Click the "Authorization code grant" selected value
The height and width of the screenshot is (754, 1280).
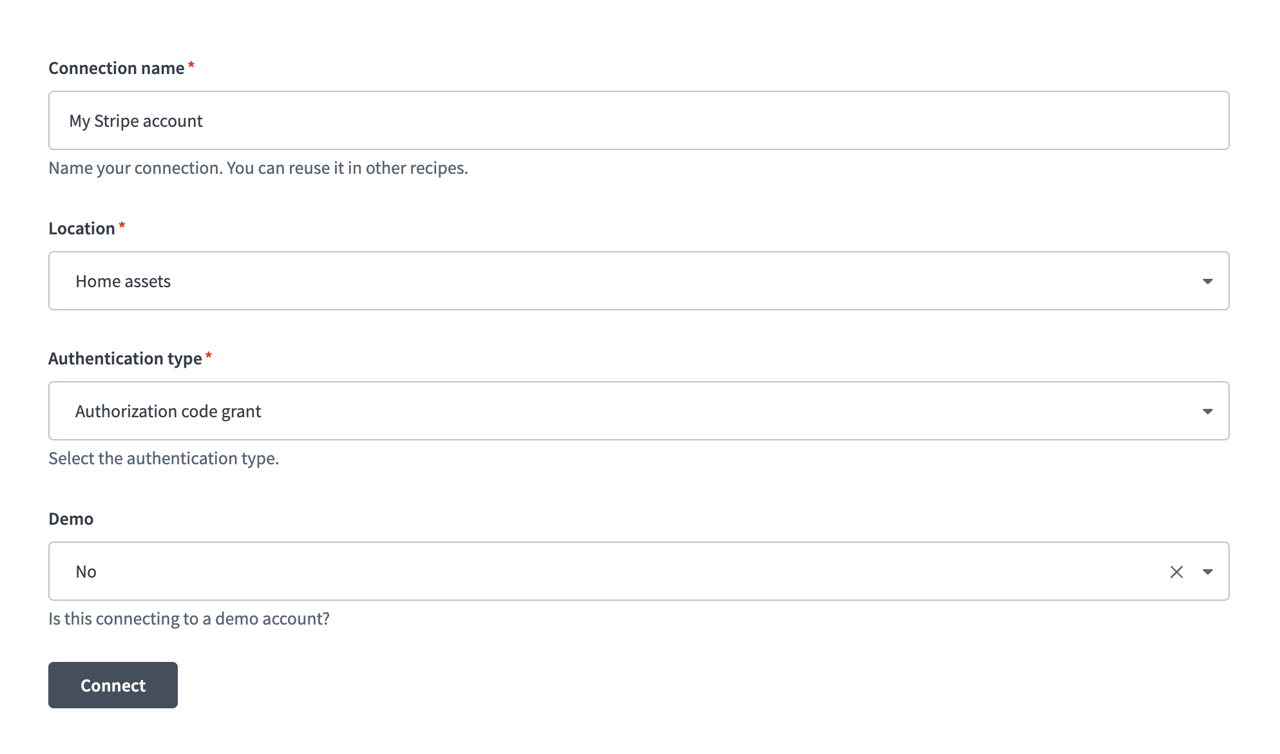coord(168,411)
